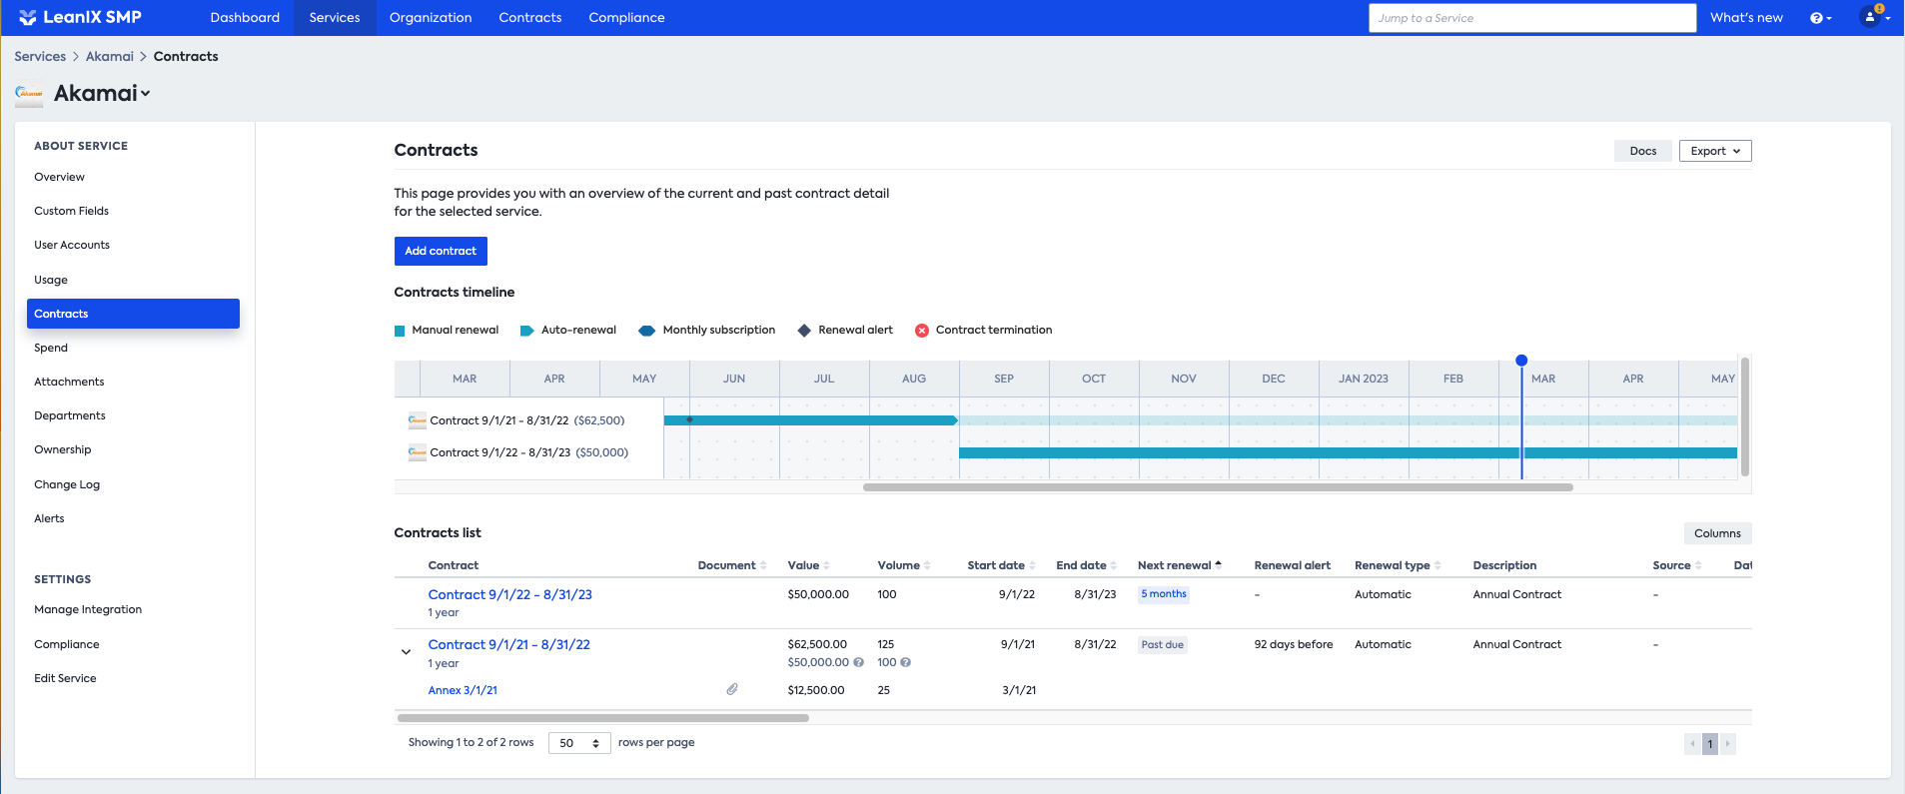This screenshot has width=1905, height=794.
Task: Click the Akamai service logo by title
Action: tap(29, 93)
